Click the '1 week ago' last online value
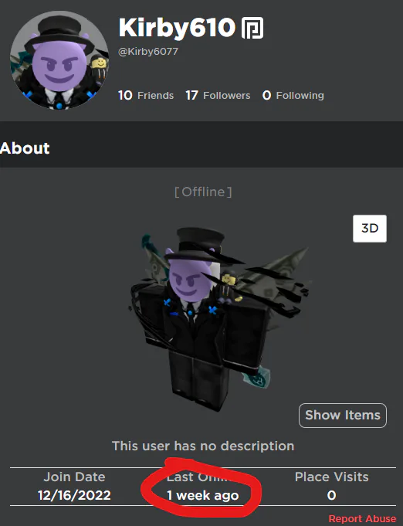 pos(203,495)
